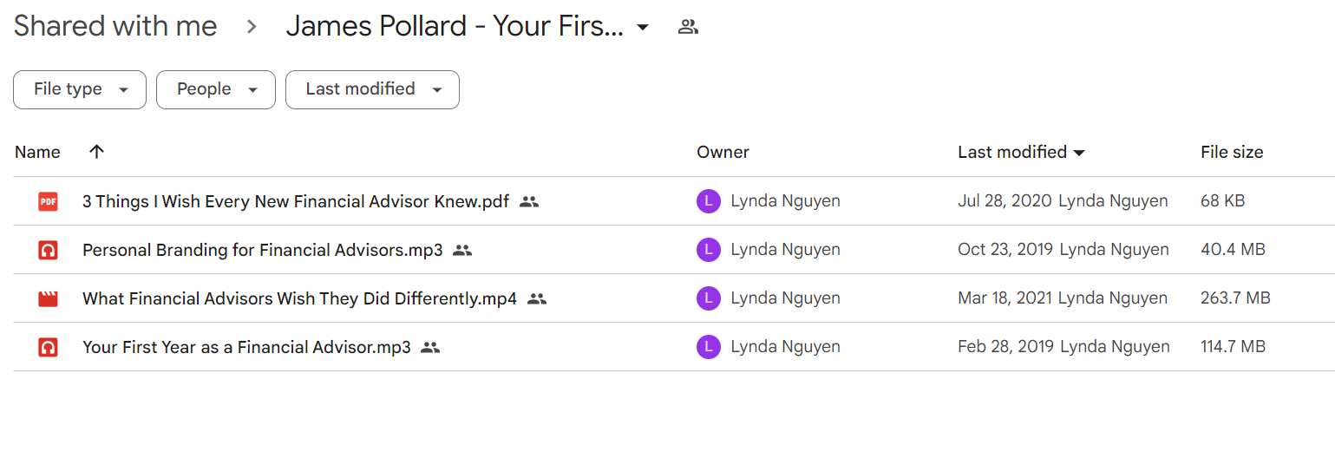The width and height of the screenshot is (1335, 458).
Task: Click Lynda Nguyen's purple avatar in the first row
Action: (x=709, y=202)
